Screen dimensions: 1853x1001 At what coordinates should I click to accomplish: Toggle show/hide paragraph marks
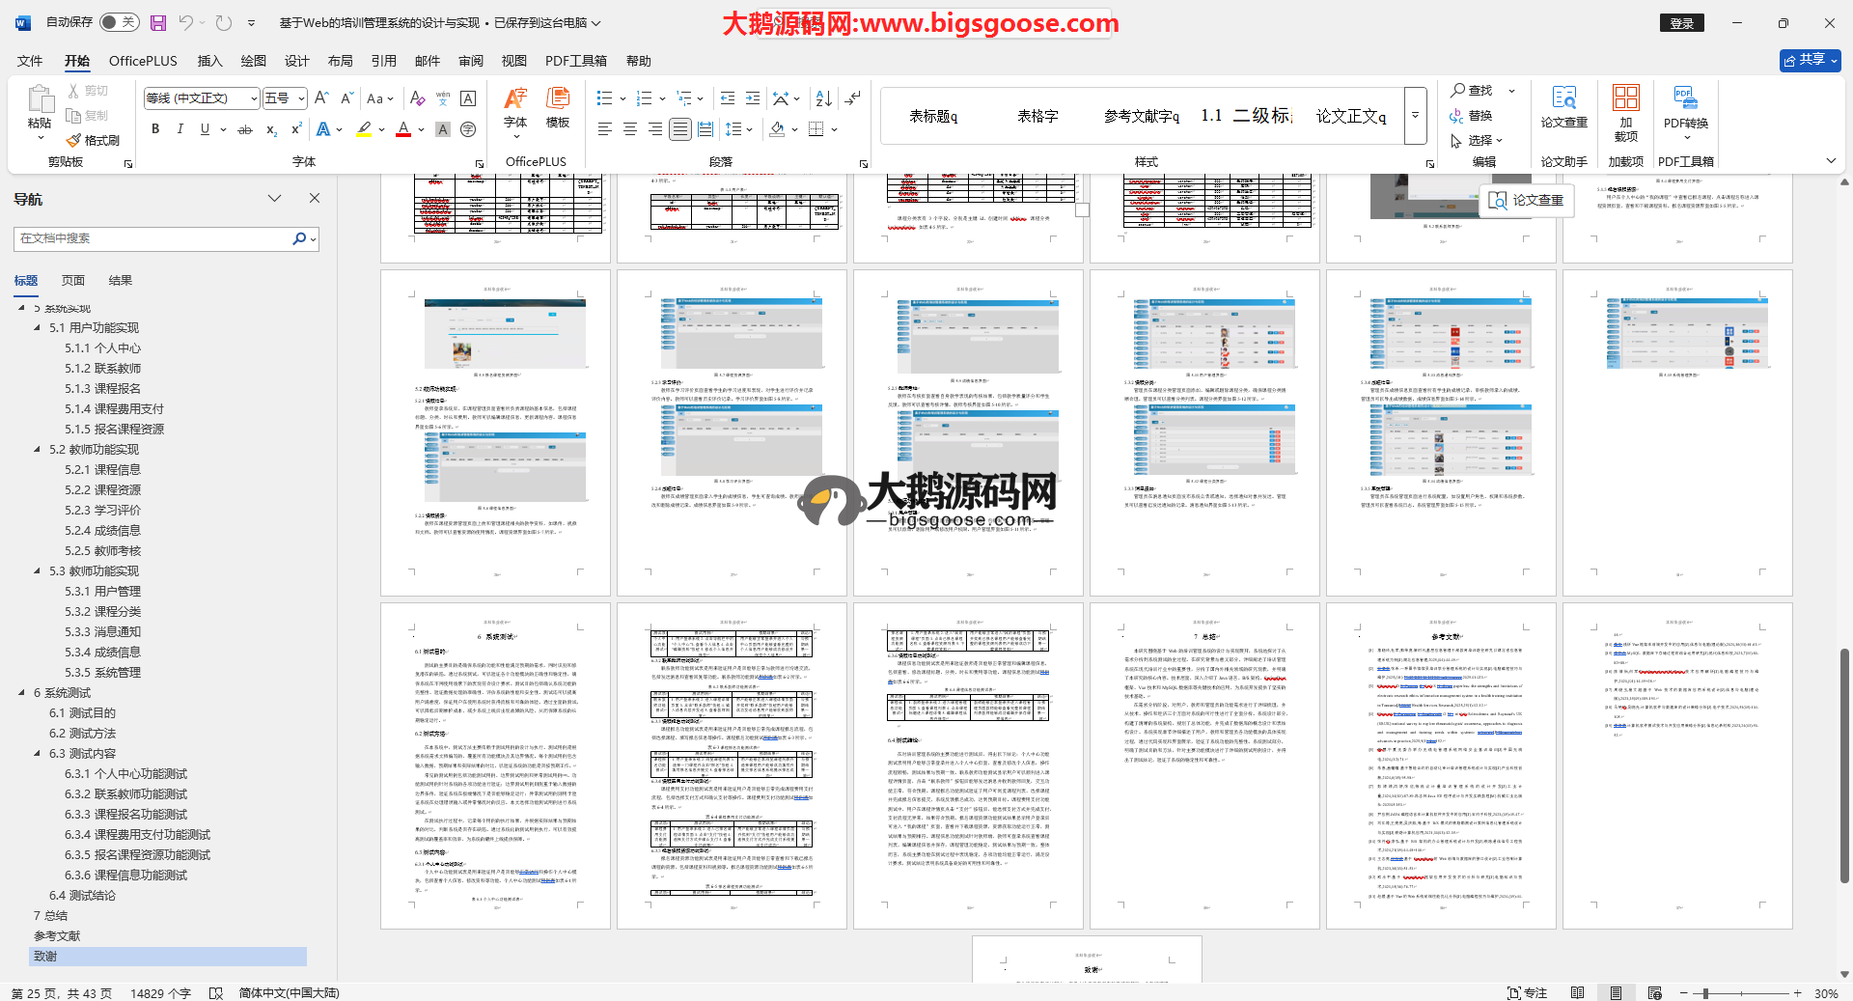pyautogui.click(x=853, y=98)
